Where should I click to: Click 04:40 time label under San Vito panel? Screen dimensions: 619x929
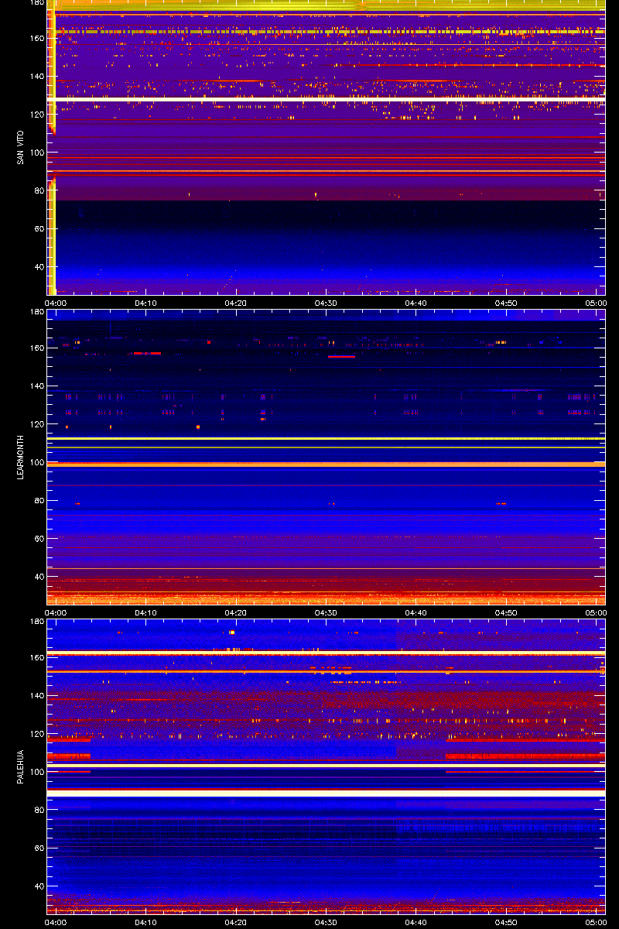coord(416,303)
